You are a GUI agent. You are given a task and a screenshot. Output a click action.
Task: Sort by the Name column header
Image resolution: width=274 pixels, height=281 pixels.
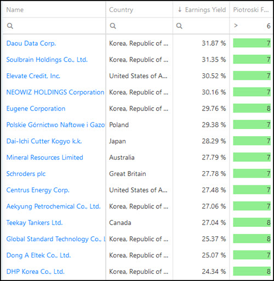[15, 10]
